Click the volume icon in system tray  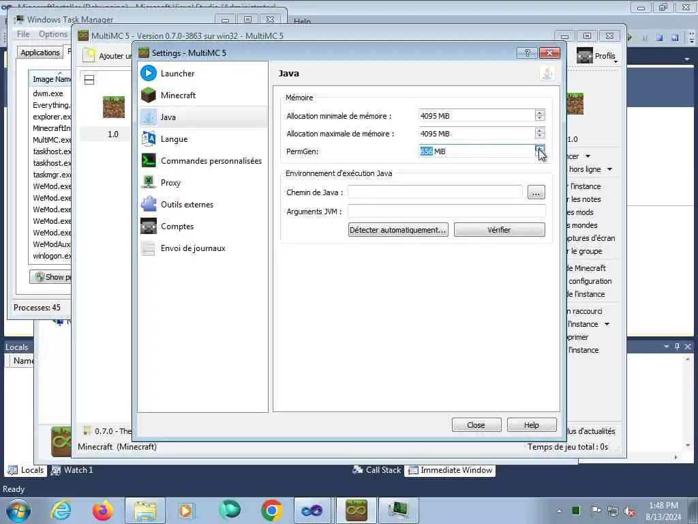tap(629, 511)
